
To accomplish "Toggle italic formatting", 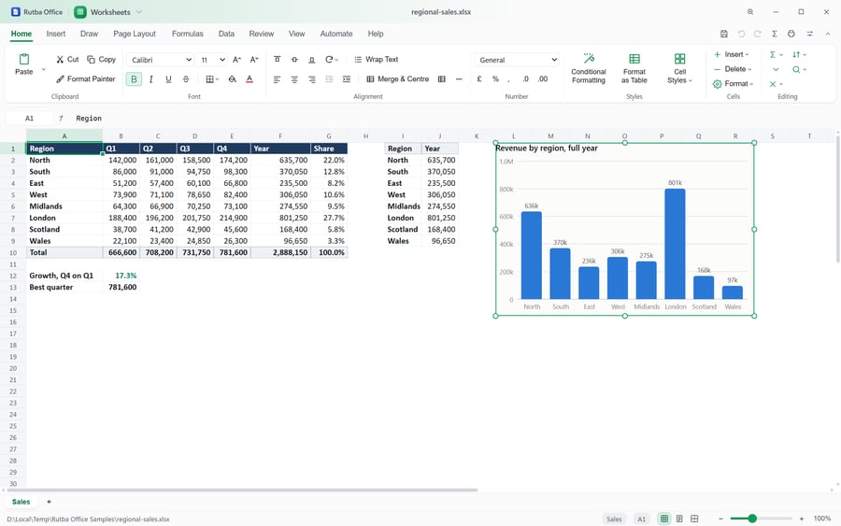I will point(151,79).
